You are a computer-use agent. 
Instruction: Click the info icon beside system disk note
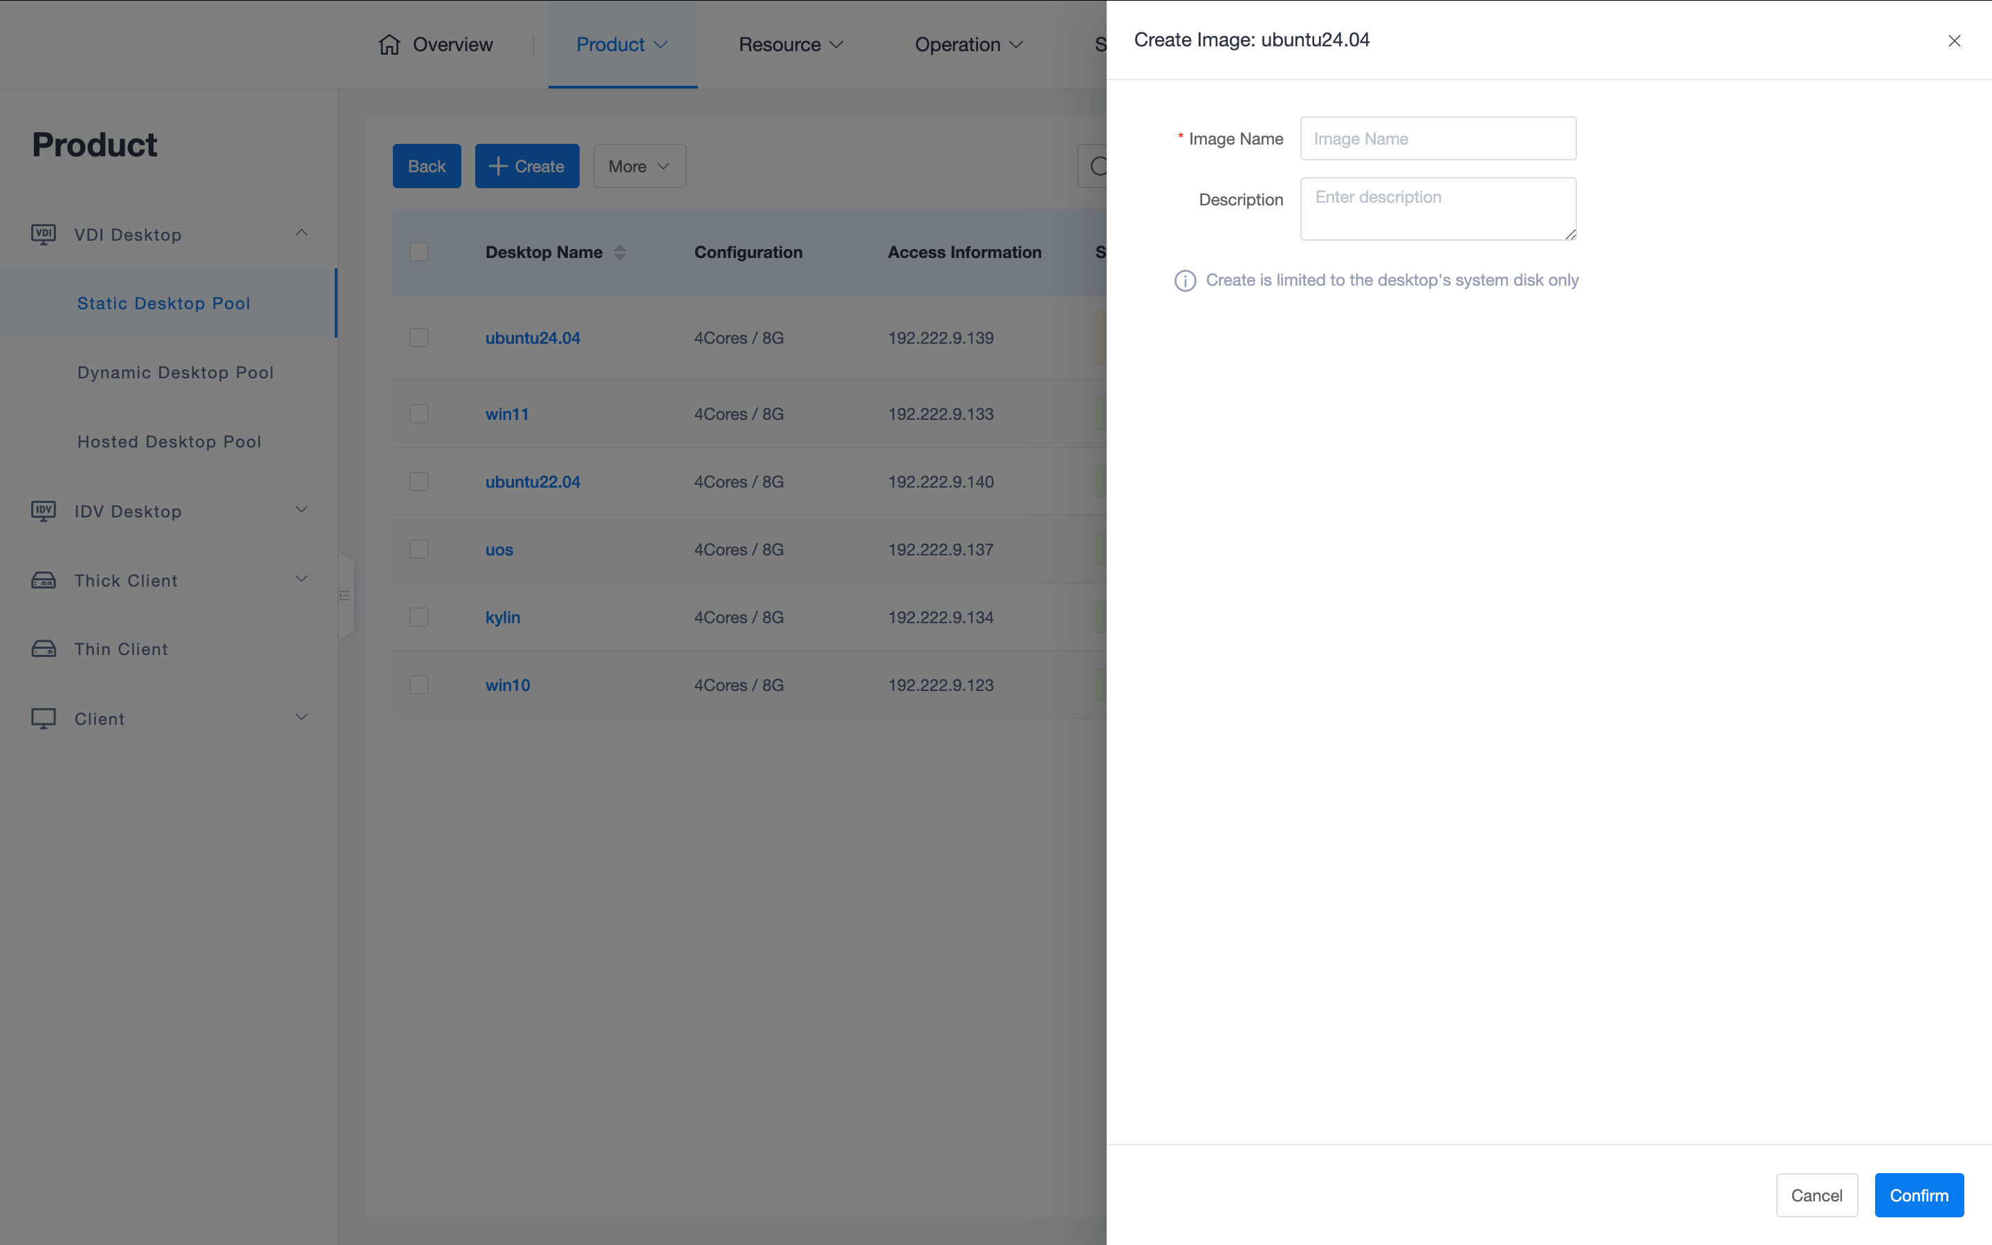1185,281
